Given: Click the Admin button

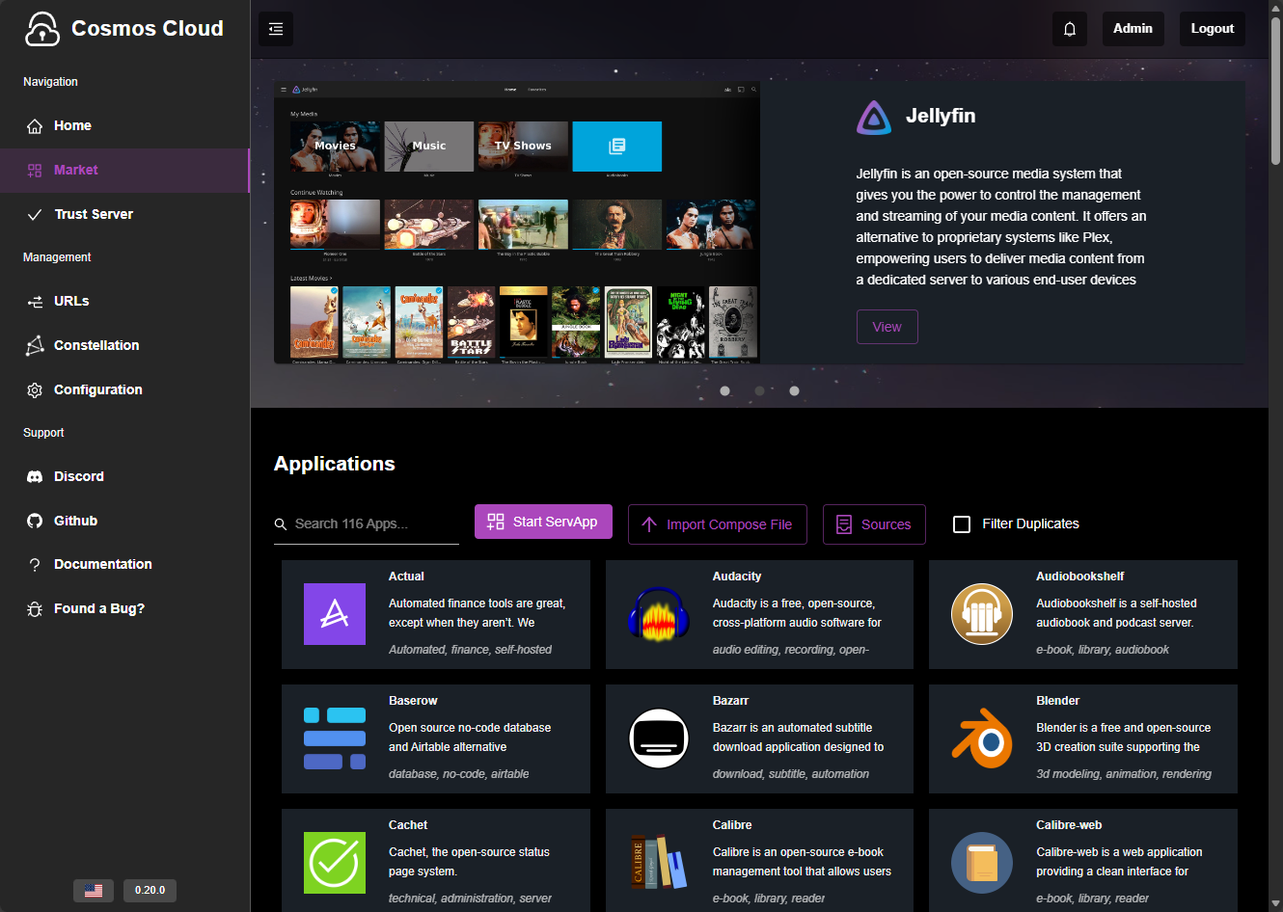Looking at the screenshot, I should coord(1133,29).
